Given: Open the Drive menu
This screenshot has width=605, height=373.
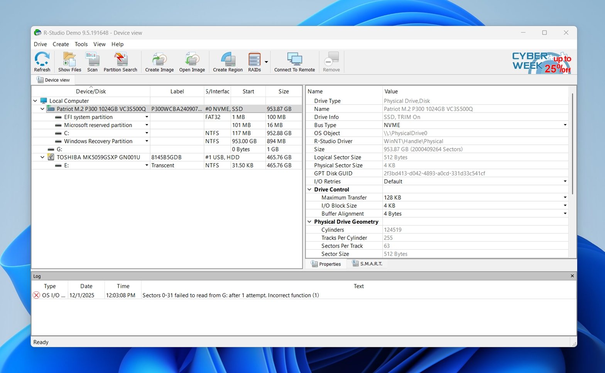Looking at the screenshot, I should point(40,44).
